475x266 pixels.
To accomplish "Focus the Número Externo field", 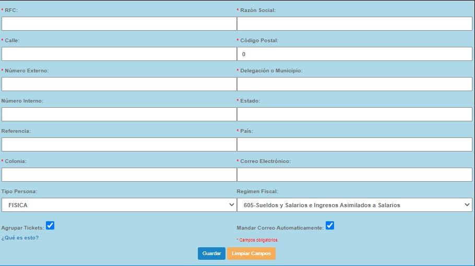I will click(x=119, y=84).
